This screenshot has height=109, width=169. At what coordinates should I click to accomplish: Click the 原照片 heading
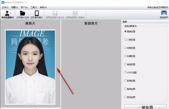(x=30, y=23)
